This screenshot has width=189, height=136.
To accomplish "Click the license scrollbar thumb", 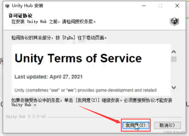I will coord(174,59).
